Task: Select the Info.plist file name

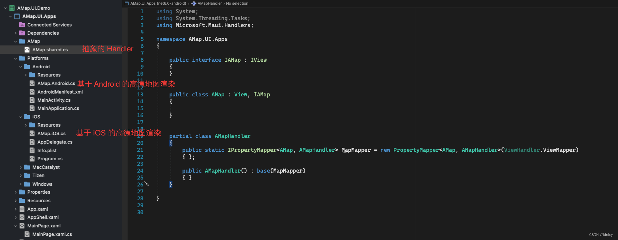Action: coord(47,151)
